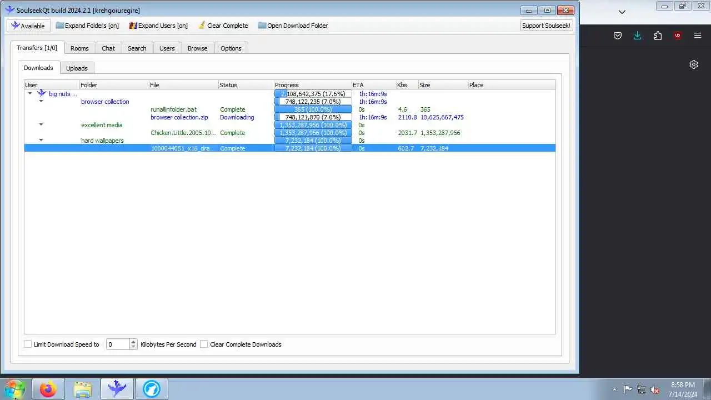711x400 pixels.
Task: Sort by the Kbs column header
Action: point(407,85)
